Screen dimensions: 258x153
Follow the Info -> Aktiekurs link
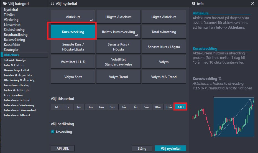tap(230, 27)
